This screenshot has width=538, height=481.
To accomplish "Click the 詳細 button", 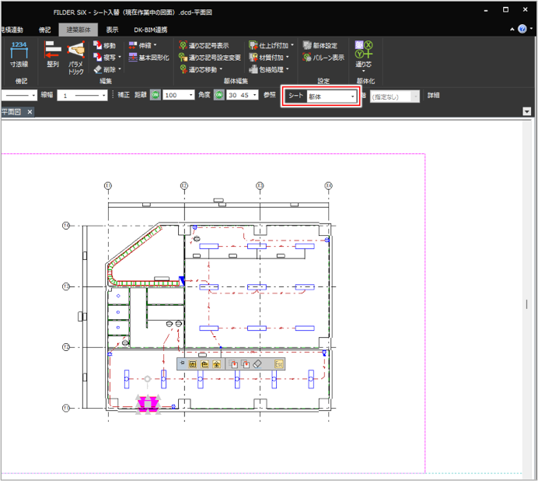I will click(433, 95).
